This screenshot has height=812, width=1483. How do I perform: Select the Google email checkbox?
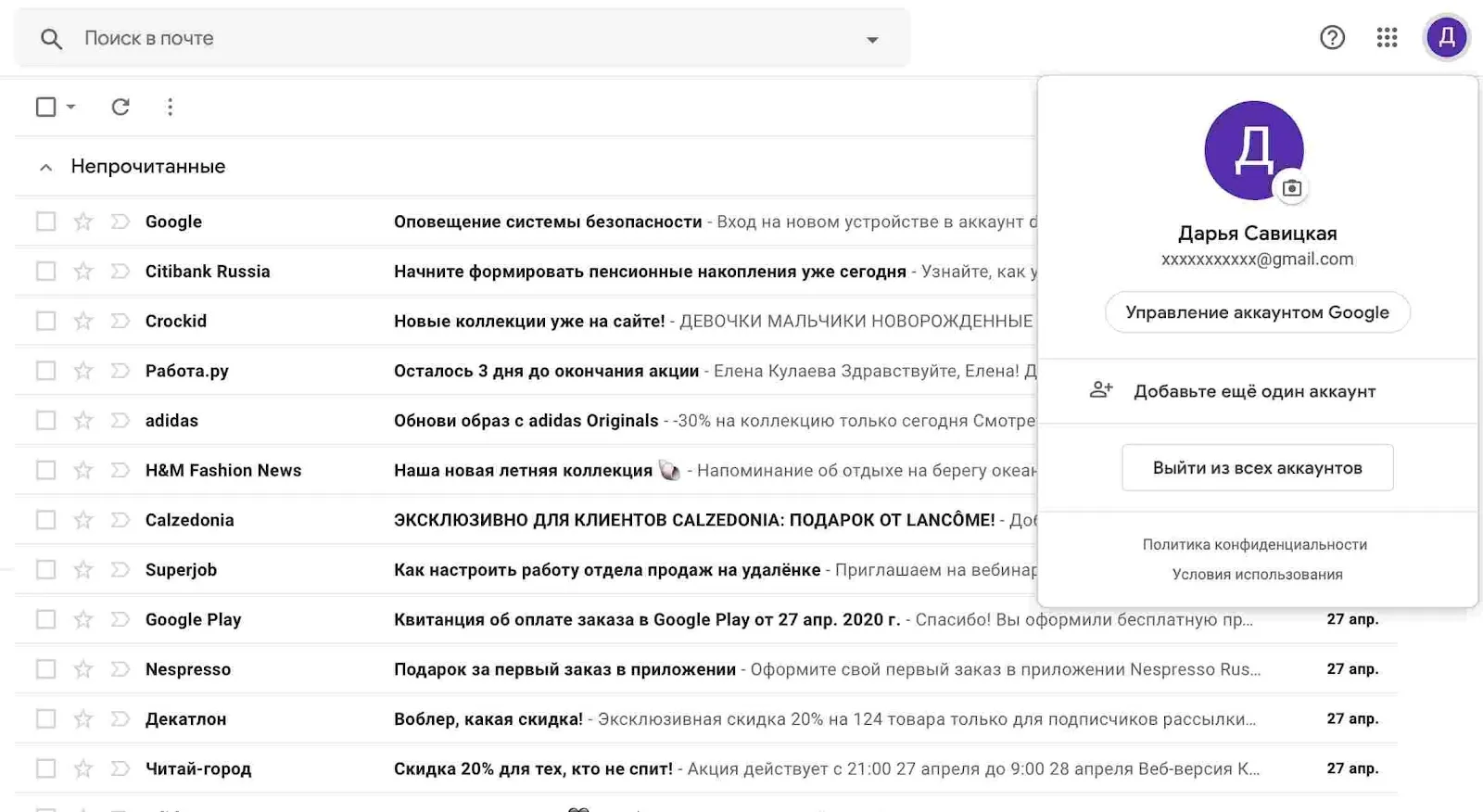pyautogui.click(x=45, y=222)
